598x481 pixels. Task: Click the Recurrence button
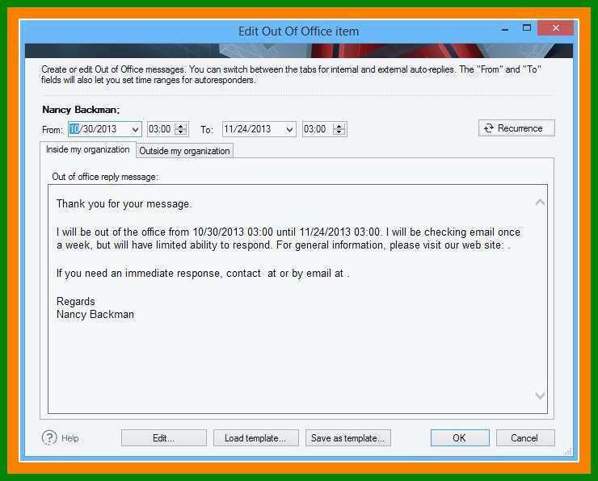click(x=516, y=128)
